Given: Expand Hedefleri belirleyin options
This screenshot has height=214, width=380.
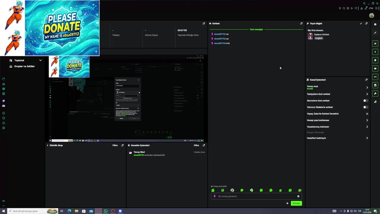Looking at the screenshot, I should [367, 138].
